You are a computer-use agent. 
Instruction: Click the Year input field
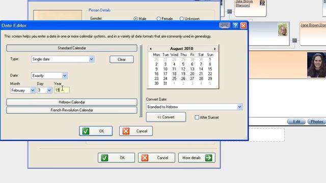tap(62, 90)
